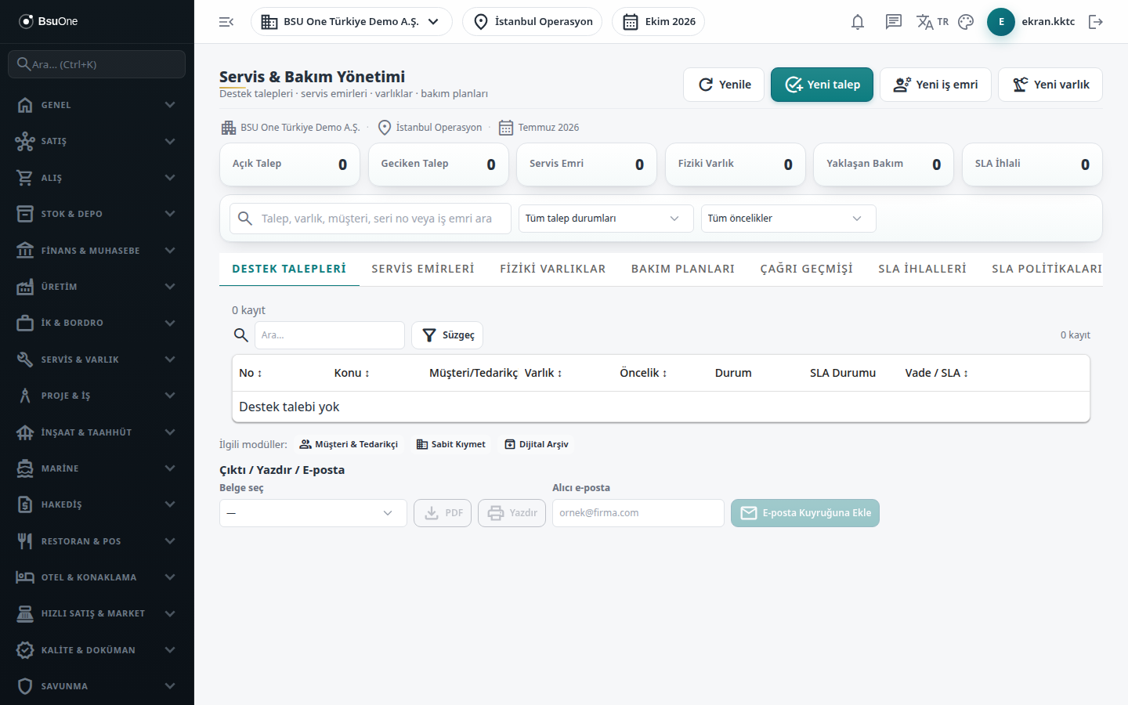Click the Sabit Kıymet module chip

point(451,444)
